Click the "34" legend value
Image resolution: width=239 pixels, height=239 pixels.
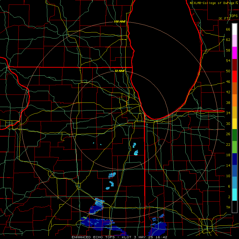tap(228, 113)
